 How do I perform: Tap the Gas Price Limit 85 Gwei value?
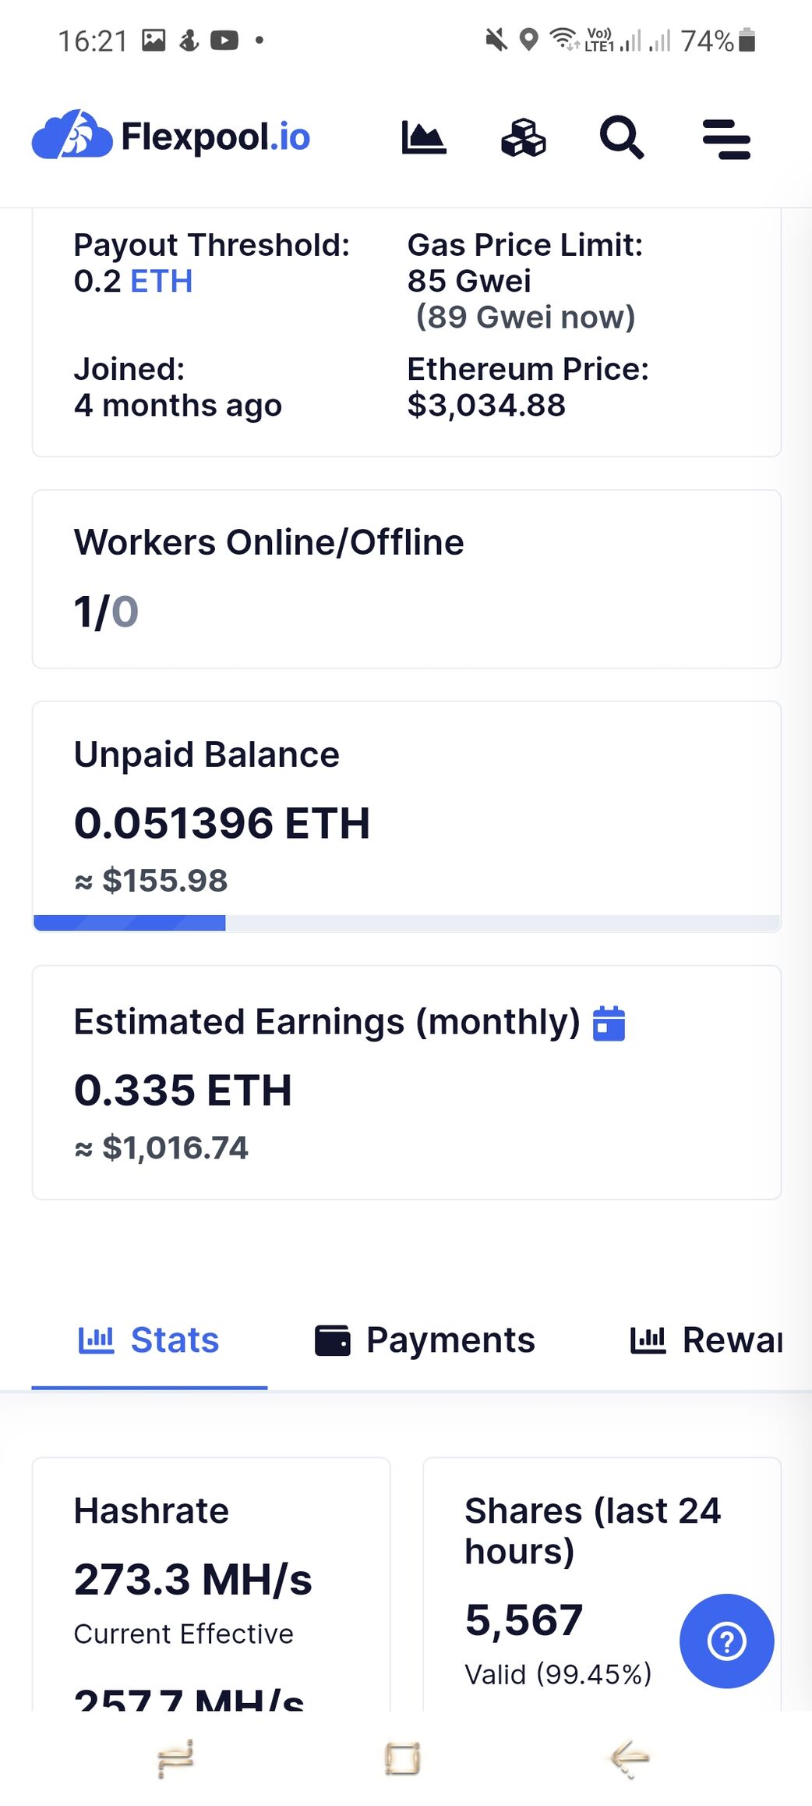pyautogui.click(x=469, y=281)
